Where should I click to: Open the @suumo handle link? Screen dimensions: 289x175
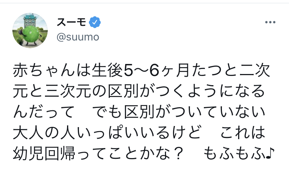click(78, 37)
